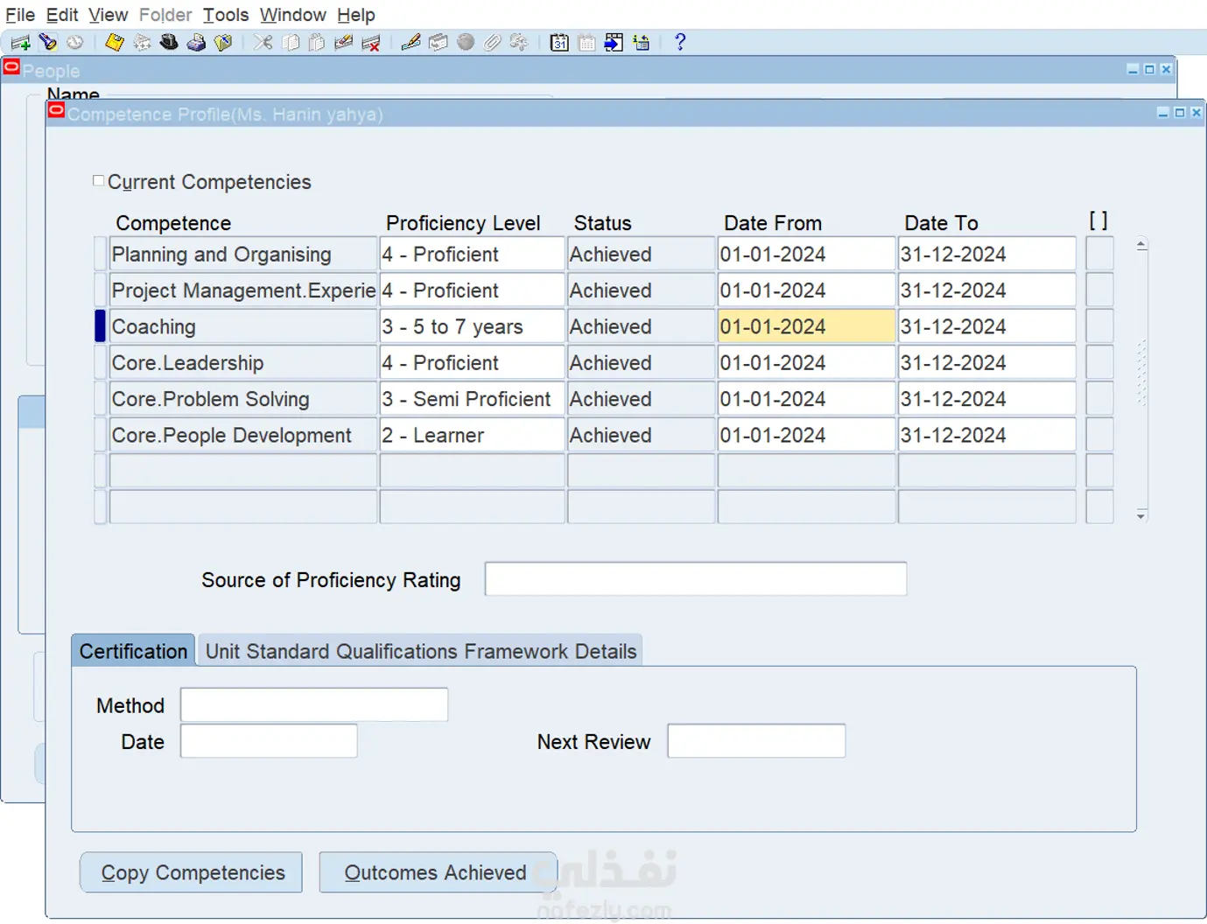Save using the yellow diskette icon
The image size is (1207, 924).
[x=114, y=42]
